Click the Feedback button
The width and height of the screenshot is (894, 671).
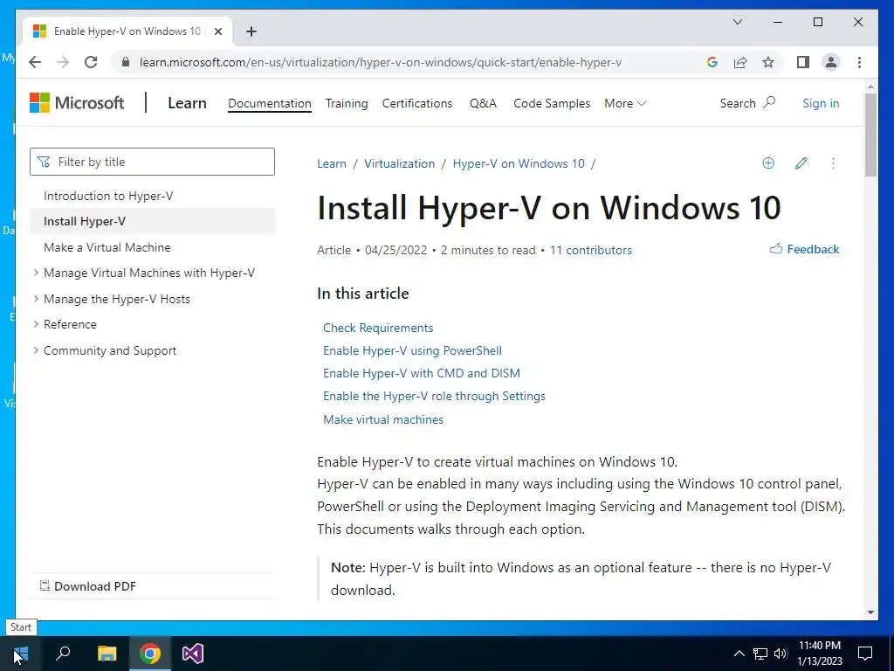(804, 249)
